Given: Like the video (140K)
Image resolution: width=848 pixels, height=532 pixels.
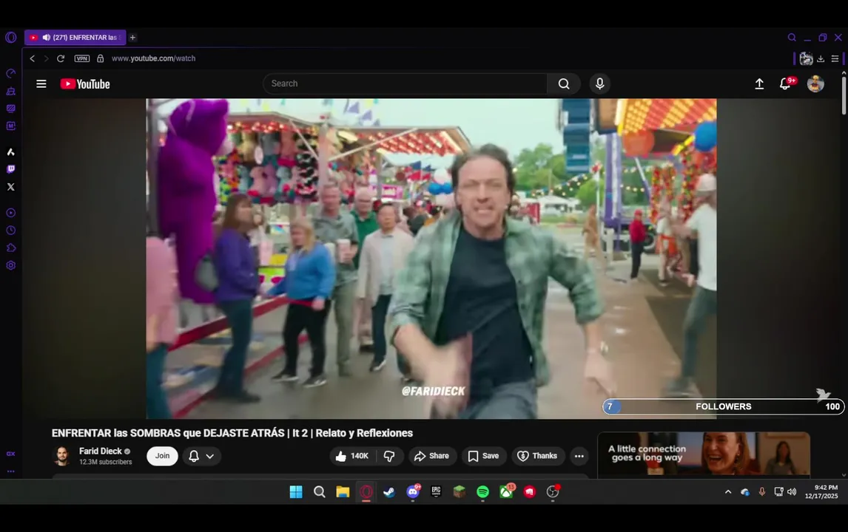Looking at the screenshot, I should click(x=352, y=456).
